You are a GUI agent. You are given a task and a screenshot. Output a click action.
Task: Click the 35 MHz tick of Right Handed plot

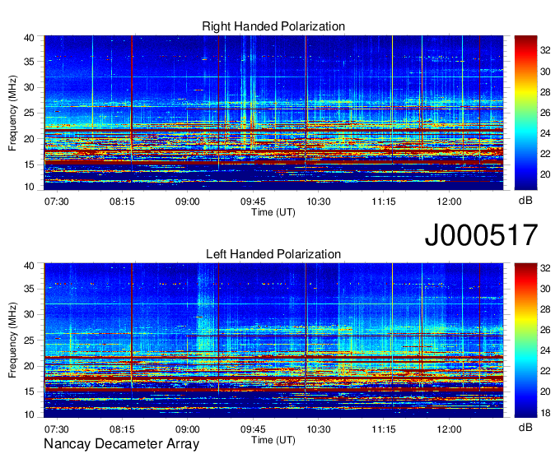[x=30, y=62]
